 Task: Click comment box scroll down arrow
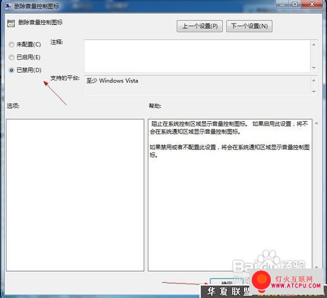click(x=314, y=67)
